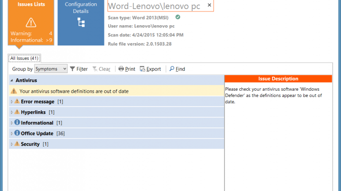The image size is (341, 191).
Task: Click the warning triangle icon in Issues Lists
Action: [x=31, y=22]
